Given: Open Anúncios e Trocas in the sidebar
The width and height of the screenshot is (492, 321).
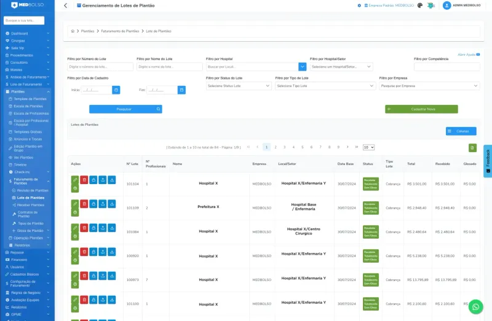Looking at the screenshot, I should point(28,139).
